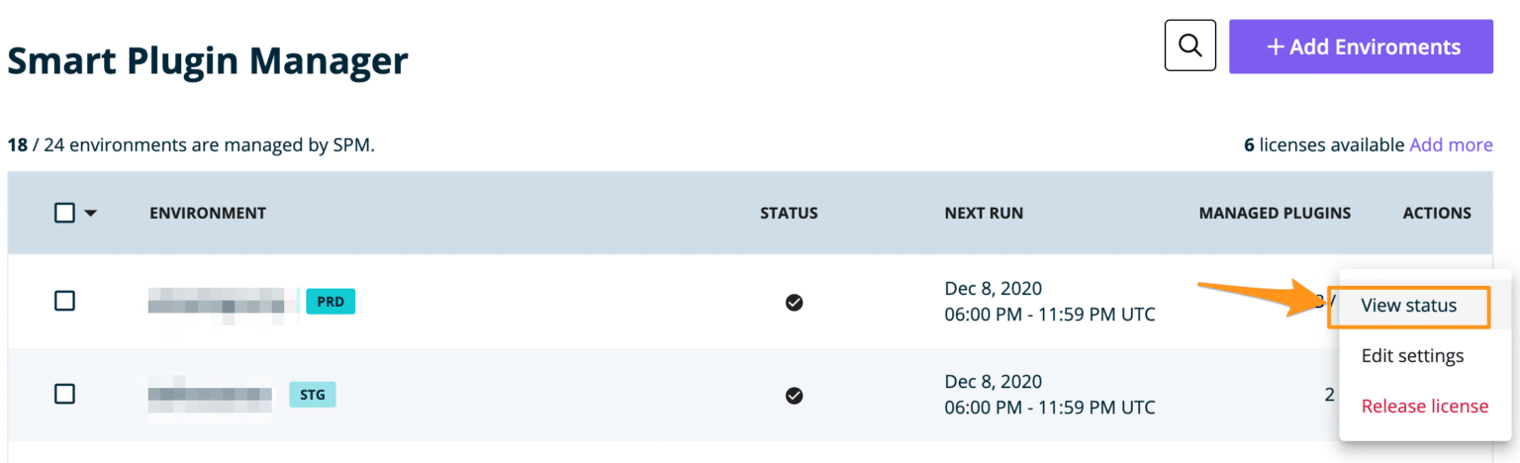Image resolution: width=1520 pixels, height=463 pixels.
Task: Click the search magnifier icon
Action: tap(1189, 46)
